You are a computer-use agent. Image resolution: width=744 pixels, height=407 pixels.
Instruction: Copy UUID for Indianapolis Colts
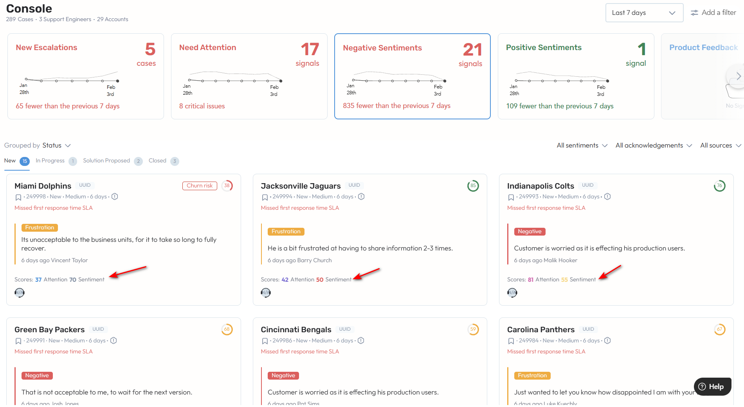[x=587, y=185]
